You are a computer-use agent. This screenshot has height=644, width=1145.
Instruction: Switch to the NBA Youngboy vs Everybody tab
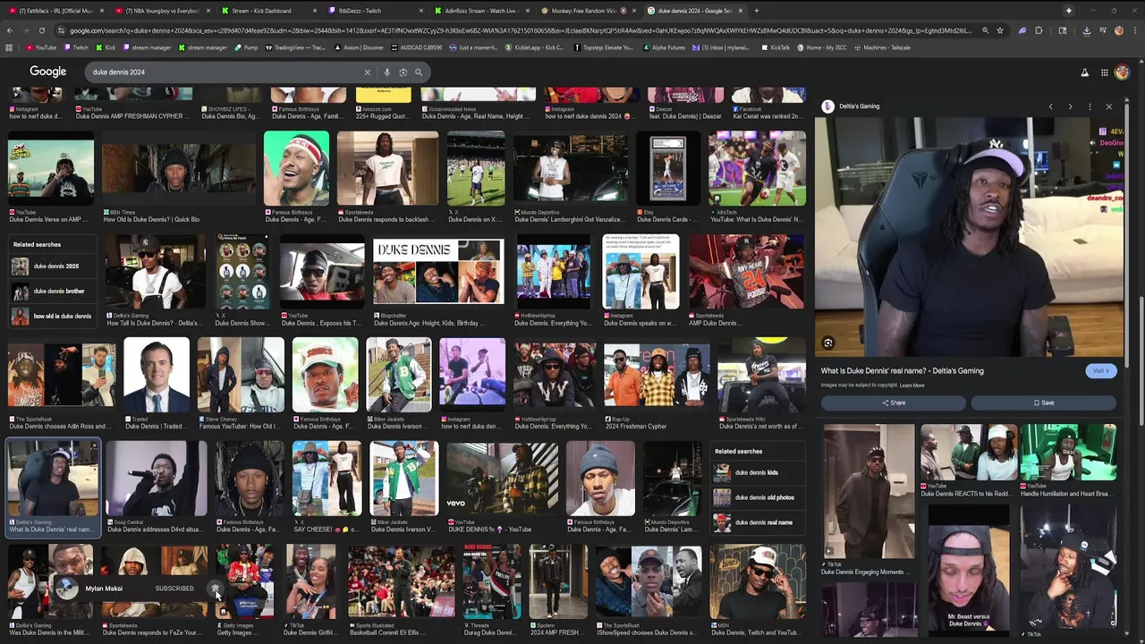click(162, 11)
